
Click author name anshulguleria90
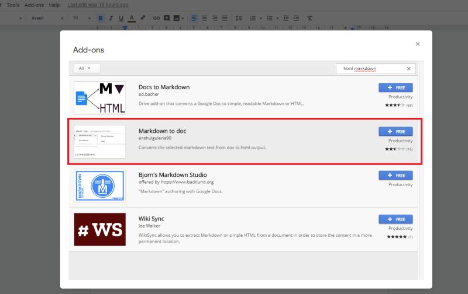pos(154,138)
